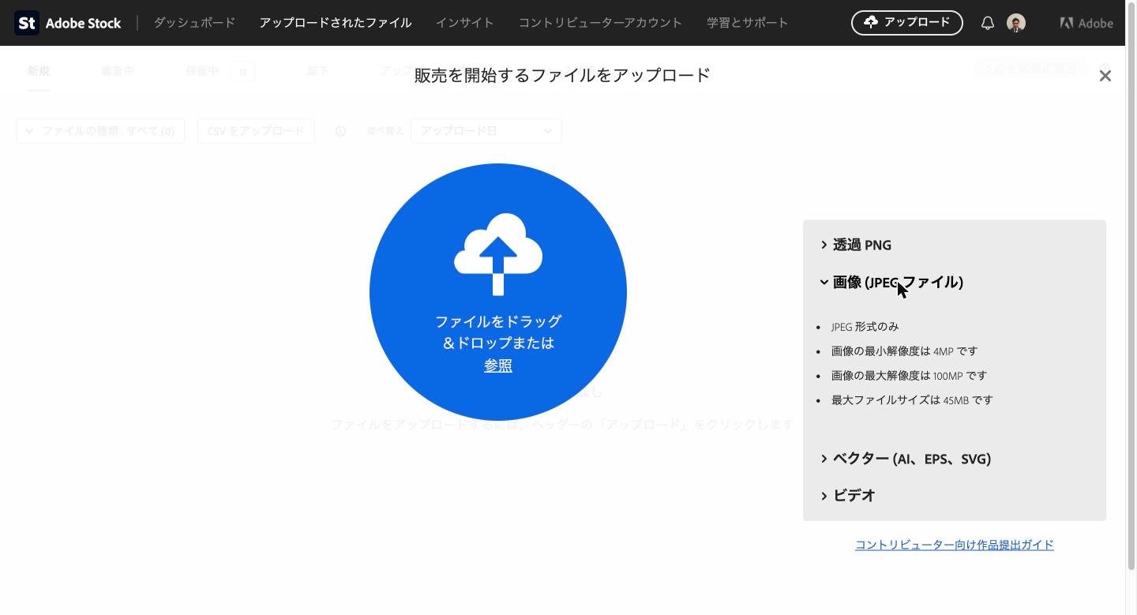The width and height of the screenshot is (1137, 615).
Task: Open the notifications bell
Action: [x=987, y=23]
